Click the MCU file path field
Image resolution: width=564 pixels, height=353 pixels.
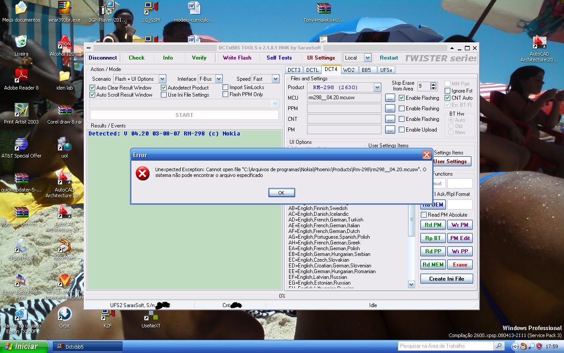pyautogui.click(x=344, y=98)
